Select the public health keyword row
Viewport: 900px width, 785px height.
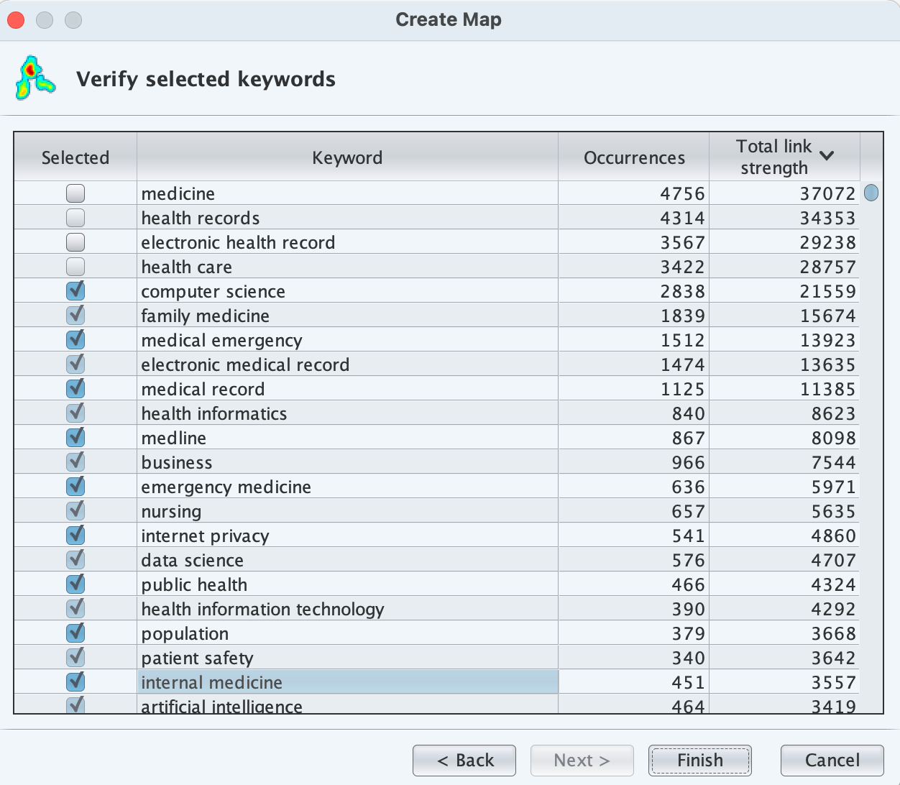(x=348, y=584)
